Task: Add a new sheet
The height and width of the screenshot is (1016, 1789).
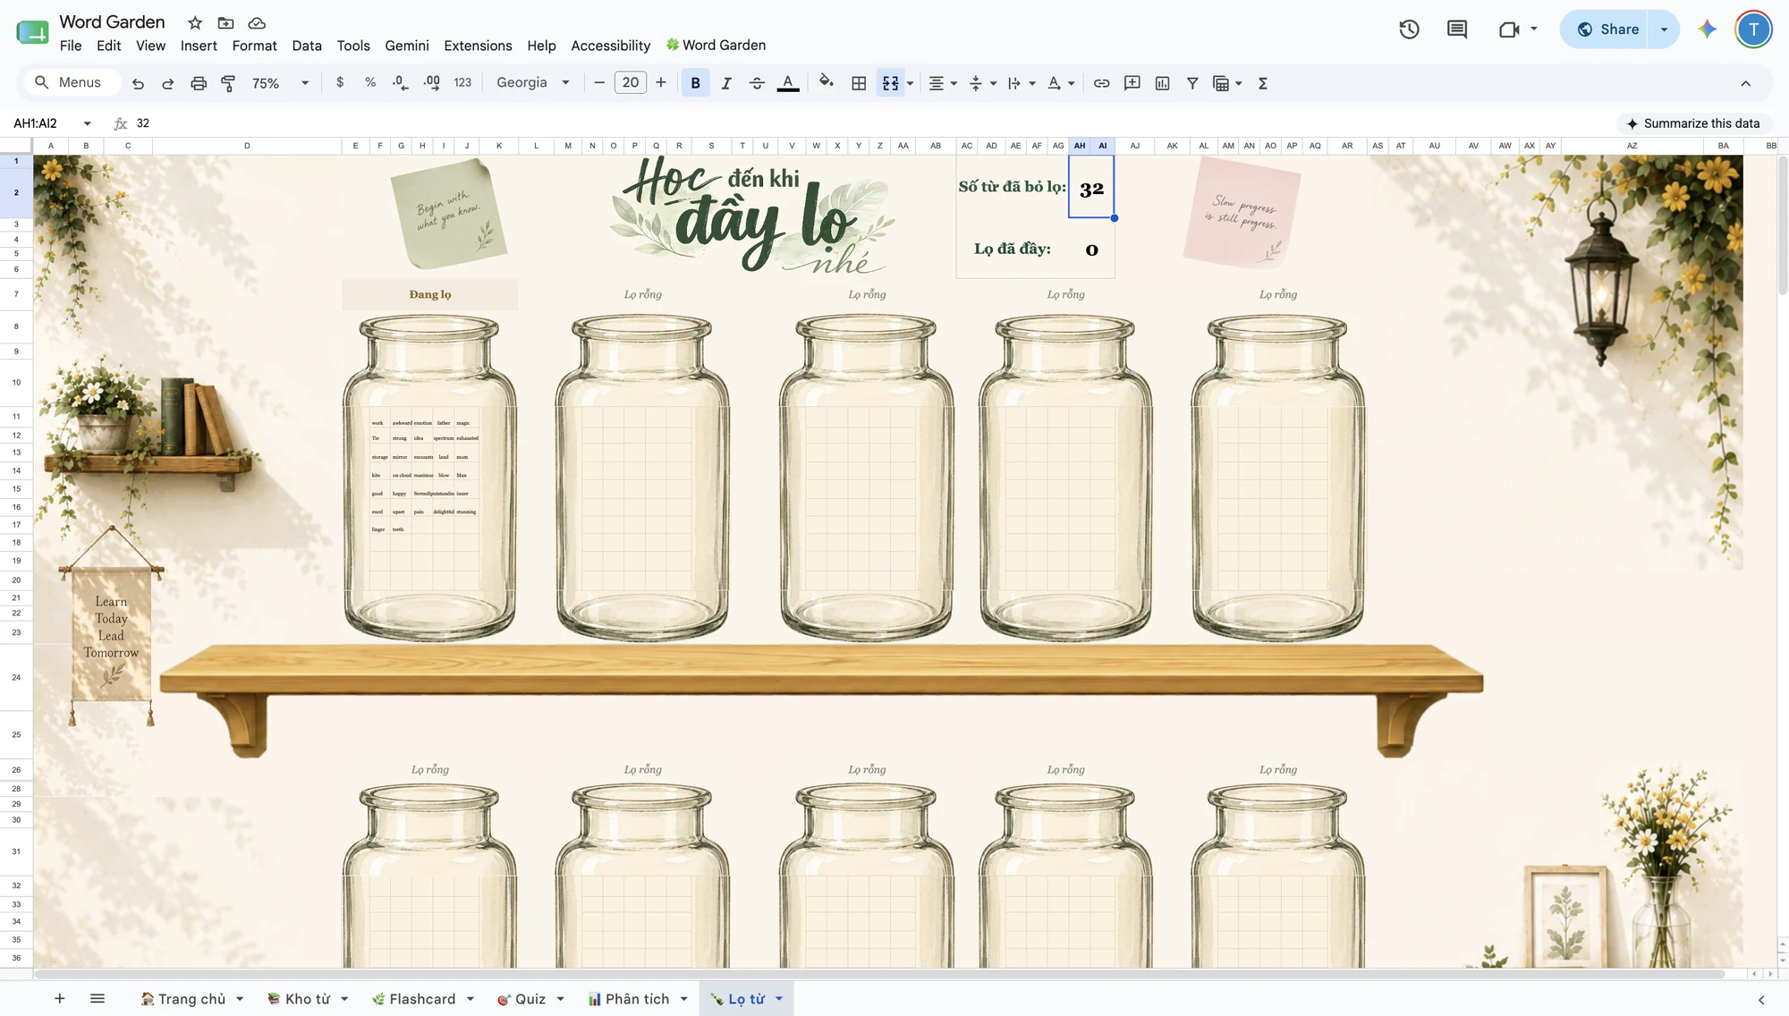Action: coord(59,999)
